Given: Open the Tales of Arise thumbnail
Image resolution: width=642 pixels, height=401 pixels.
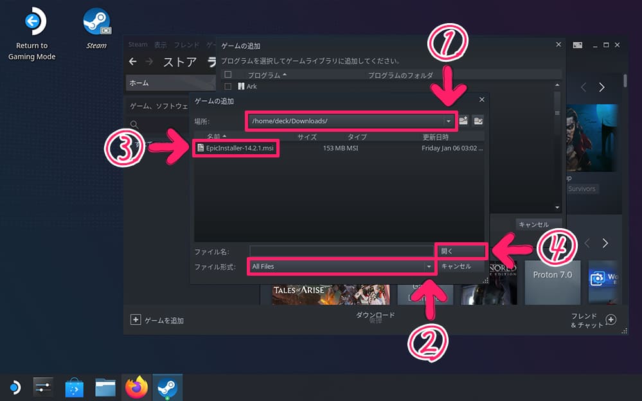Looking at the screenshot, I should pos(330,294).
